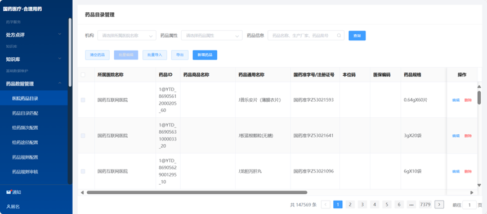Click the 批量导入 button
The width and height of the screenshot is (487, 214).
click(x=155, y=55)
